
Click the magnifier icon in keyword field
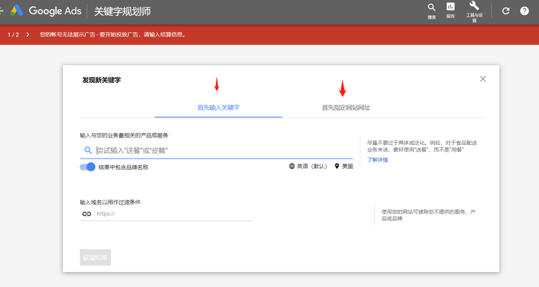[88, 150]
